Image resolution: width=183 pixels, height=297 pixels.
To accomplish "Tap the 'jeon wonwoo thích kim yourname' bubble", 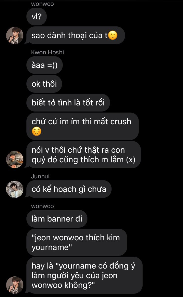I will (77, 242).
